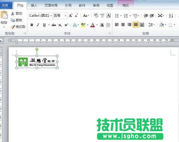Click the Multilevel List icon
The image size is (179, 142).
(135, 16)
